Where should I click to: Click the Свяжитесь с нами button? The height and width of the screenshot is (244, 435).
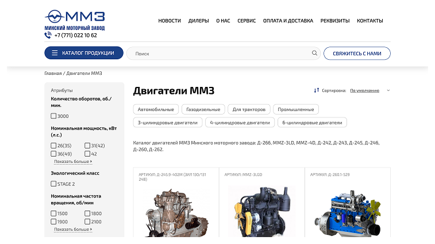[357, 54]
